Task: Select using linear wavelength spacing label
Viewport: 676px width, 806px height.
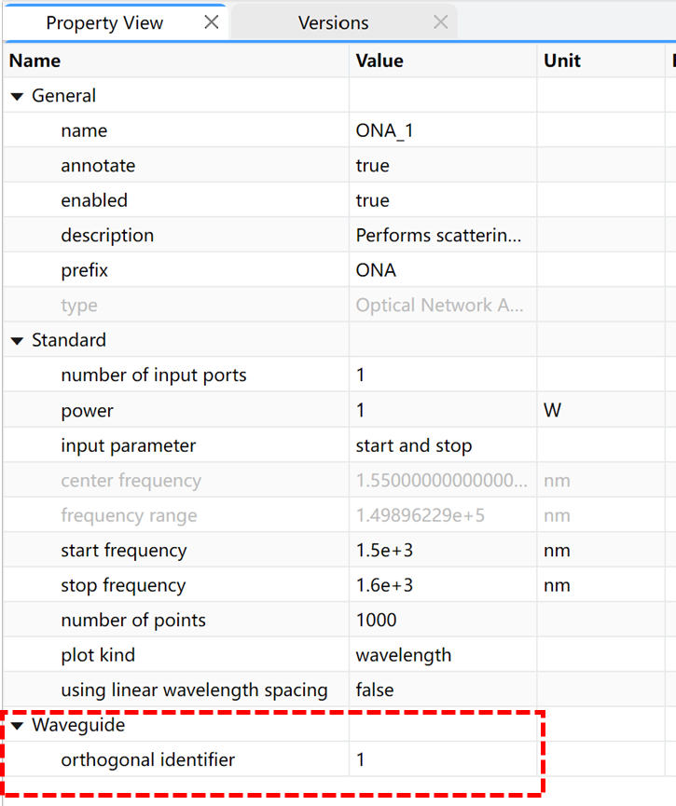Action: pos(195,690)
